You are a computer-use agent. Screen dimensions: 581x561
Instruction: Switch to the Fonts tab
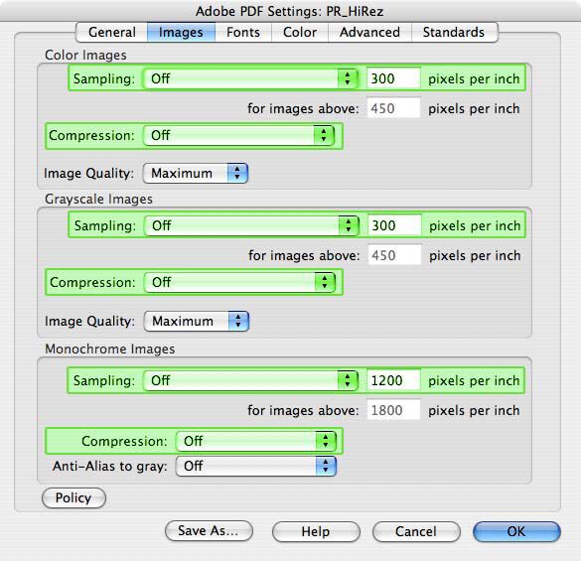pyautogui.click(x=243, y=32)
